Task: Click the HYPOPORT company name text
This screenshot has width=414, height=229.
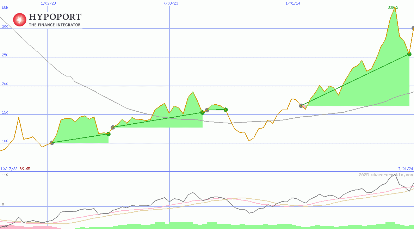Action: point(55,17)
